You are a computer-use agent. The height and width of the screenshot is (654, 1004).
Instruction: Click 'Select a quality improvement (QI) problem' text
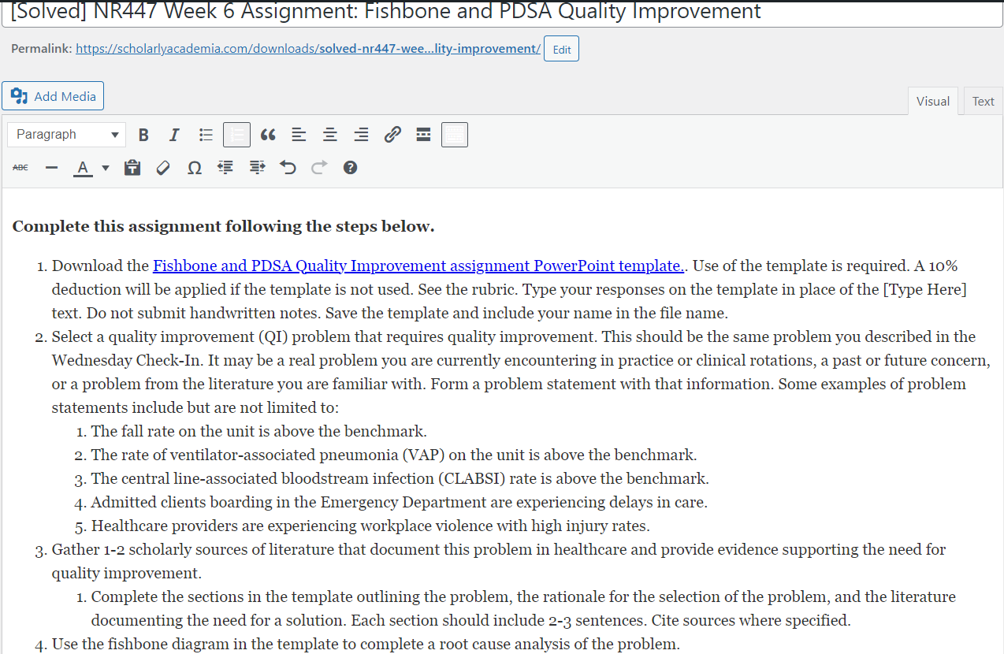coord(520,372)
